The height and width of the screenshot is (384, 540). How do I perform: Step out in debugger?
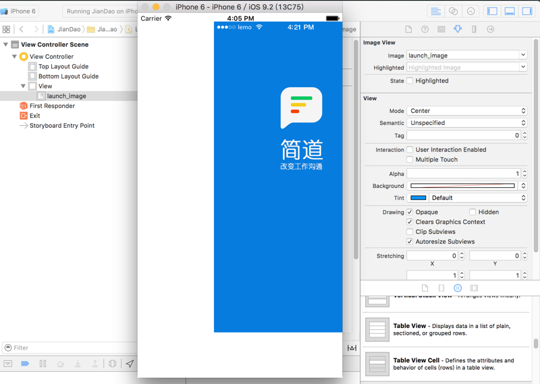point(94,364)
